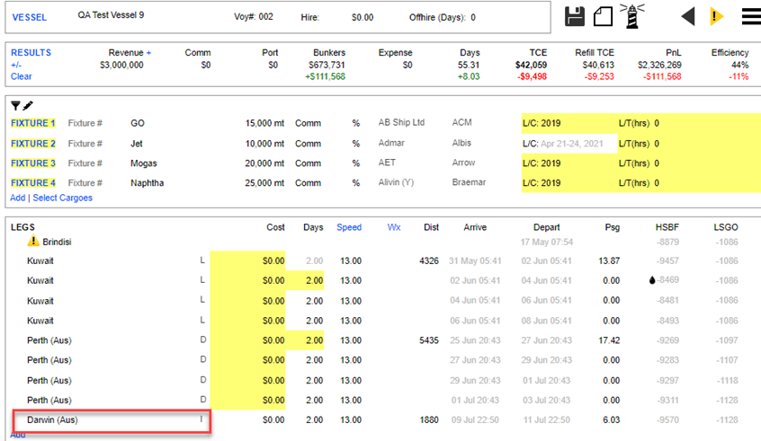Click the Wx column header
The height and width of the screenshot is (441, 761).
(394, 227)
